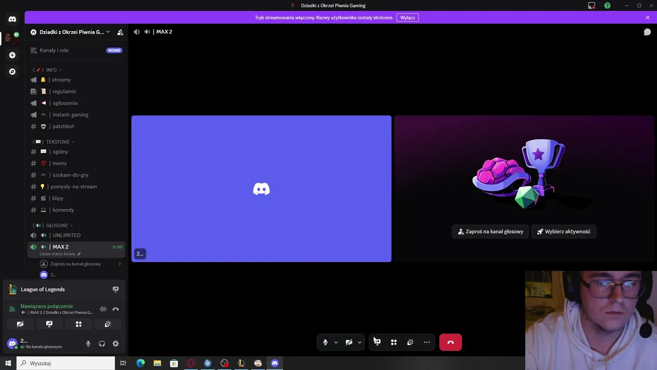This screenshot has height=370, width=657.
Task: Open the chat bubble icon at top right
Action: tap(647, 32)
